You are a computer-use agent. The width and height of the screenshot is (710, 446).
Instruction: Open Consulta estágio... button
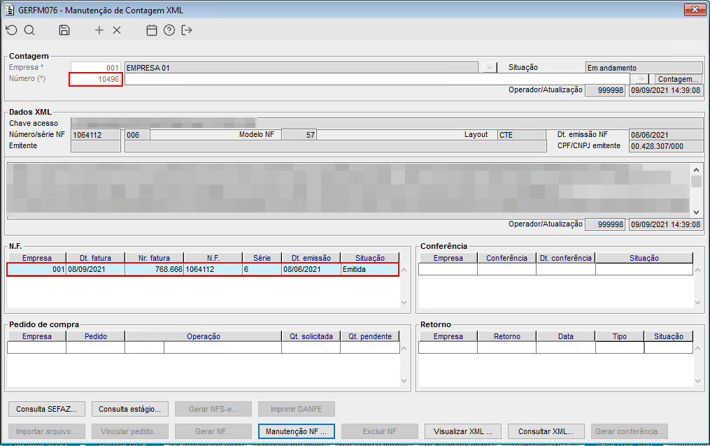pyautogui.click(x=130, y=409)
